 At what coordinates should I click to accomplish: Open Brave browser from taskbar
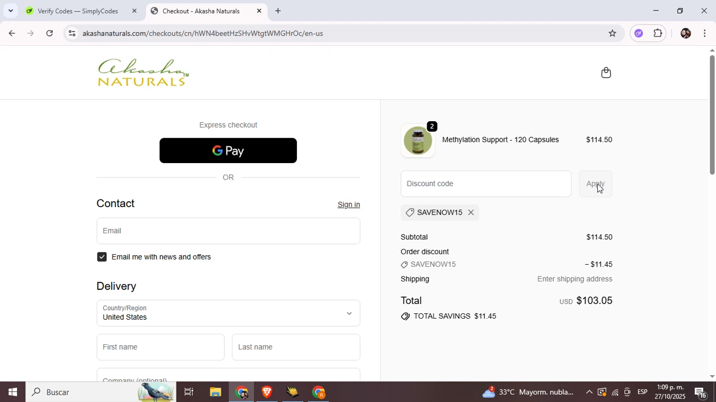click(267, 392)
